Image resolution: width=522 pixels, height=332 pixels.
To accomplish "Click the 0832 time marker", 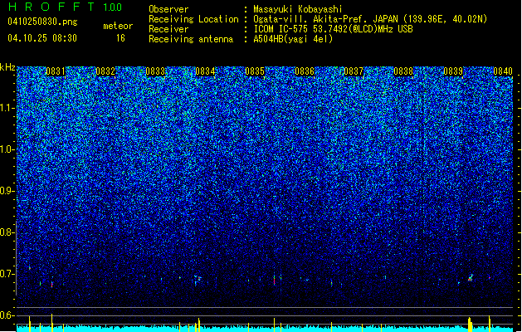I will click(x=105, y=71).
